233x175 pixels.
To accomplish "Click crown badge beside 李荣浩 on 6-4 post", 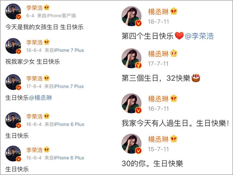I will (47, 8).
